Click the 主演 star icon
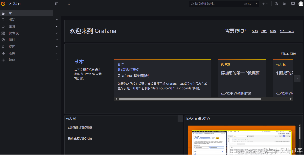The height and width of the screenshot is (156, 304). click(3, 27)
